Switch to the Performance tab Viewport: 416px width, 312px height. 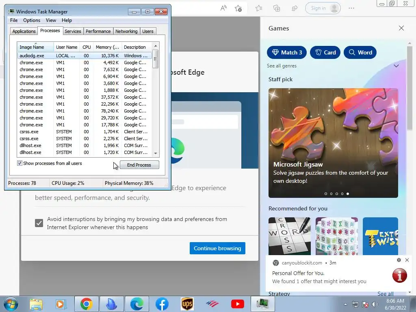[x=98, y=31]
